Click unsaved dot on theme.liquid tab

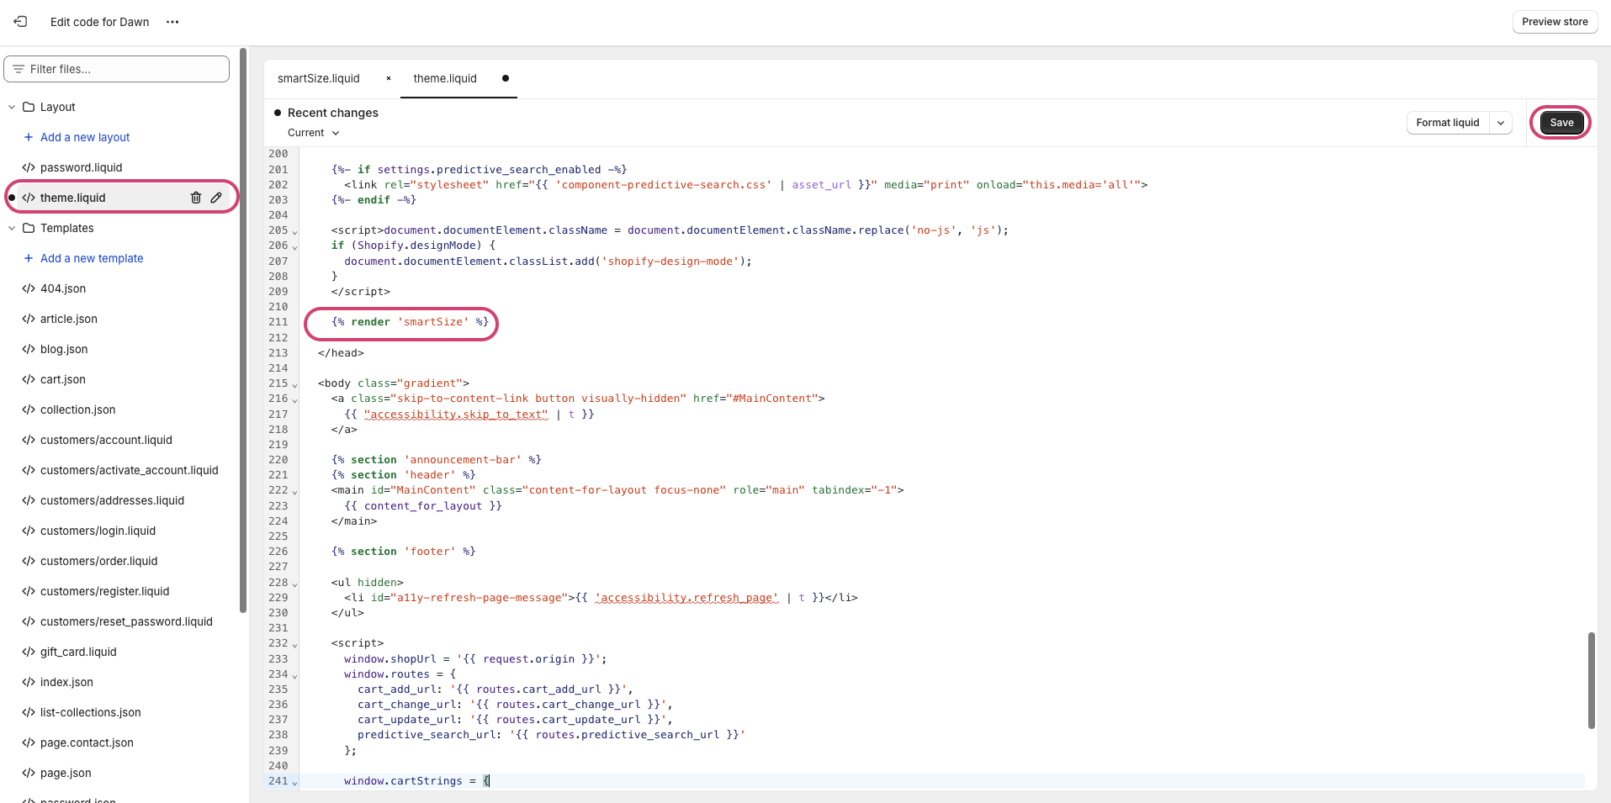(506, 78)
